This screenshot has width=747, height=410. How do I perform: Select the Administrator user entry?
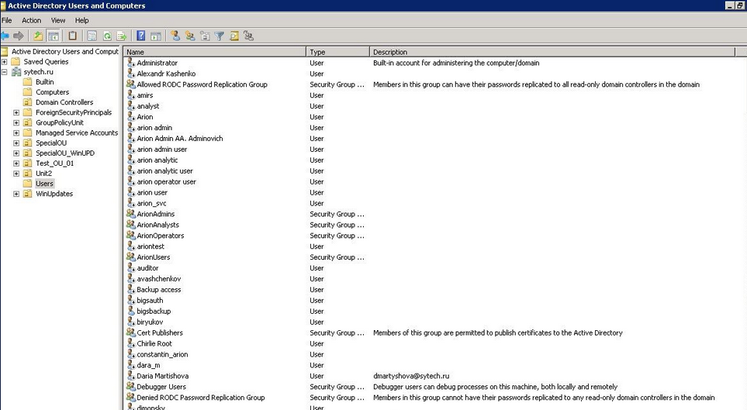tap(157, 63)
